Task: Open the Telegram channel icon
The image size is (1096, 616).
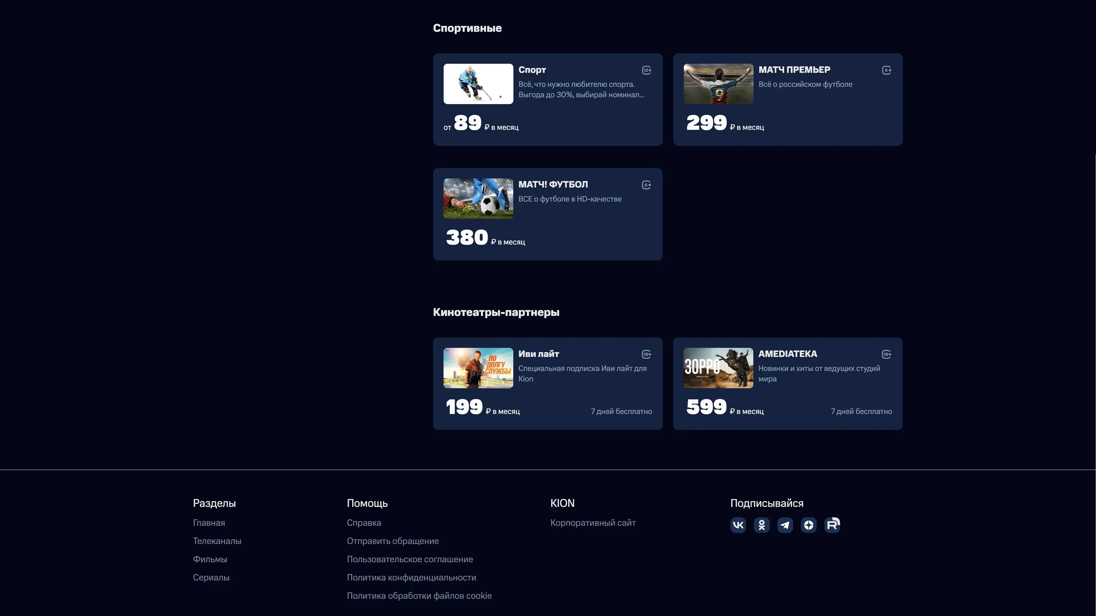Action: [785, 525]
